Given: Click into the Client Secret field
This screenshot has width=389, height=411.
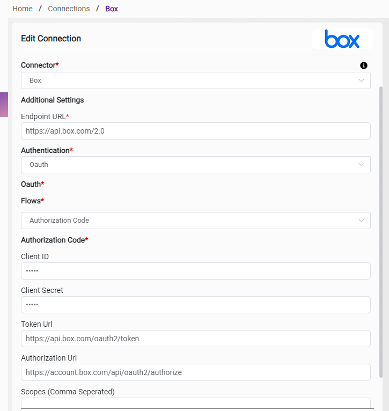Looking at the screenshot, I should coord(195,305).
